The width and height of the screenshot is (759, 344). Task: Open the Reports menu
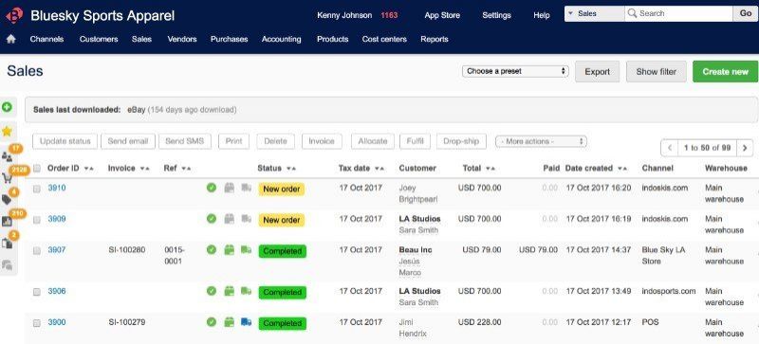point(435,39)
